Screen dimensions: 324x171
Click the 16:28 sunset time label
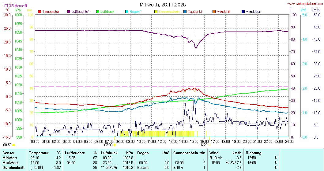click(x=203, y=145)
